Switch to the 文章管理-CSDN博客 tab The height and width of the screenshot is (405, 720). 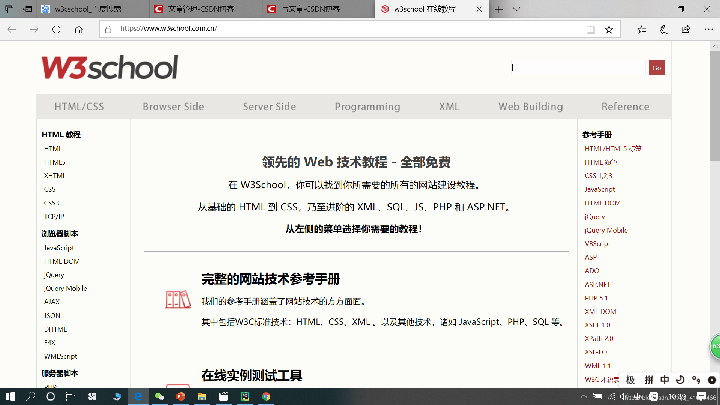pos(201,9)
